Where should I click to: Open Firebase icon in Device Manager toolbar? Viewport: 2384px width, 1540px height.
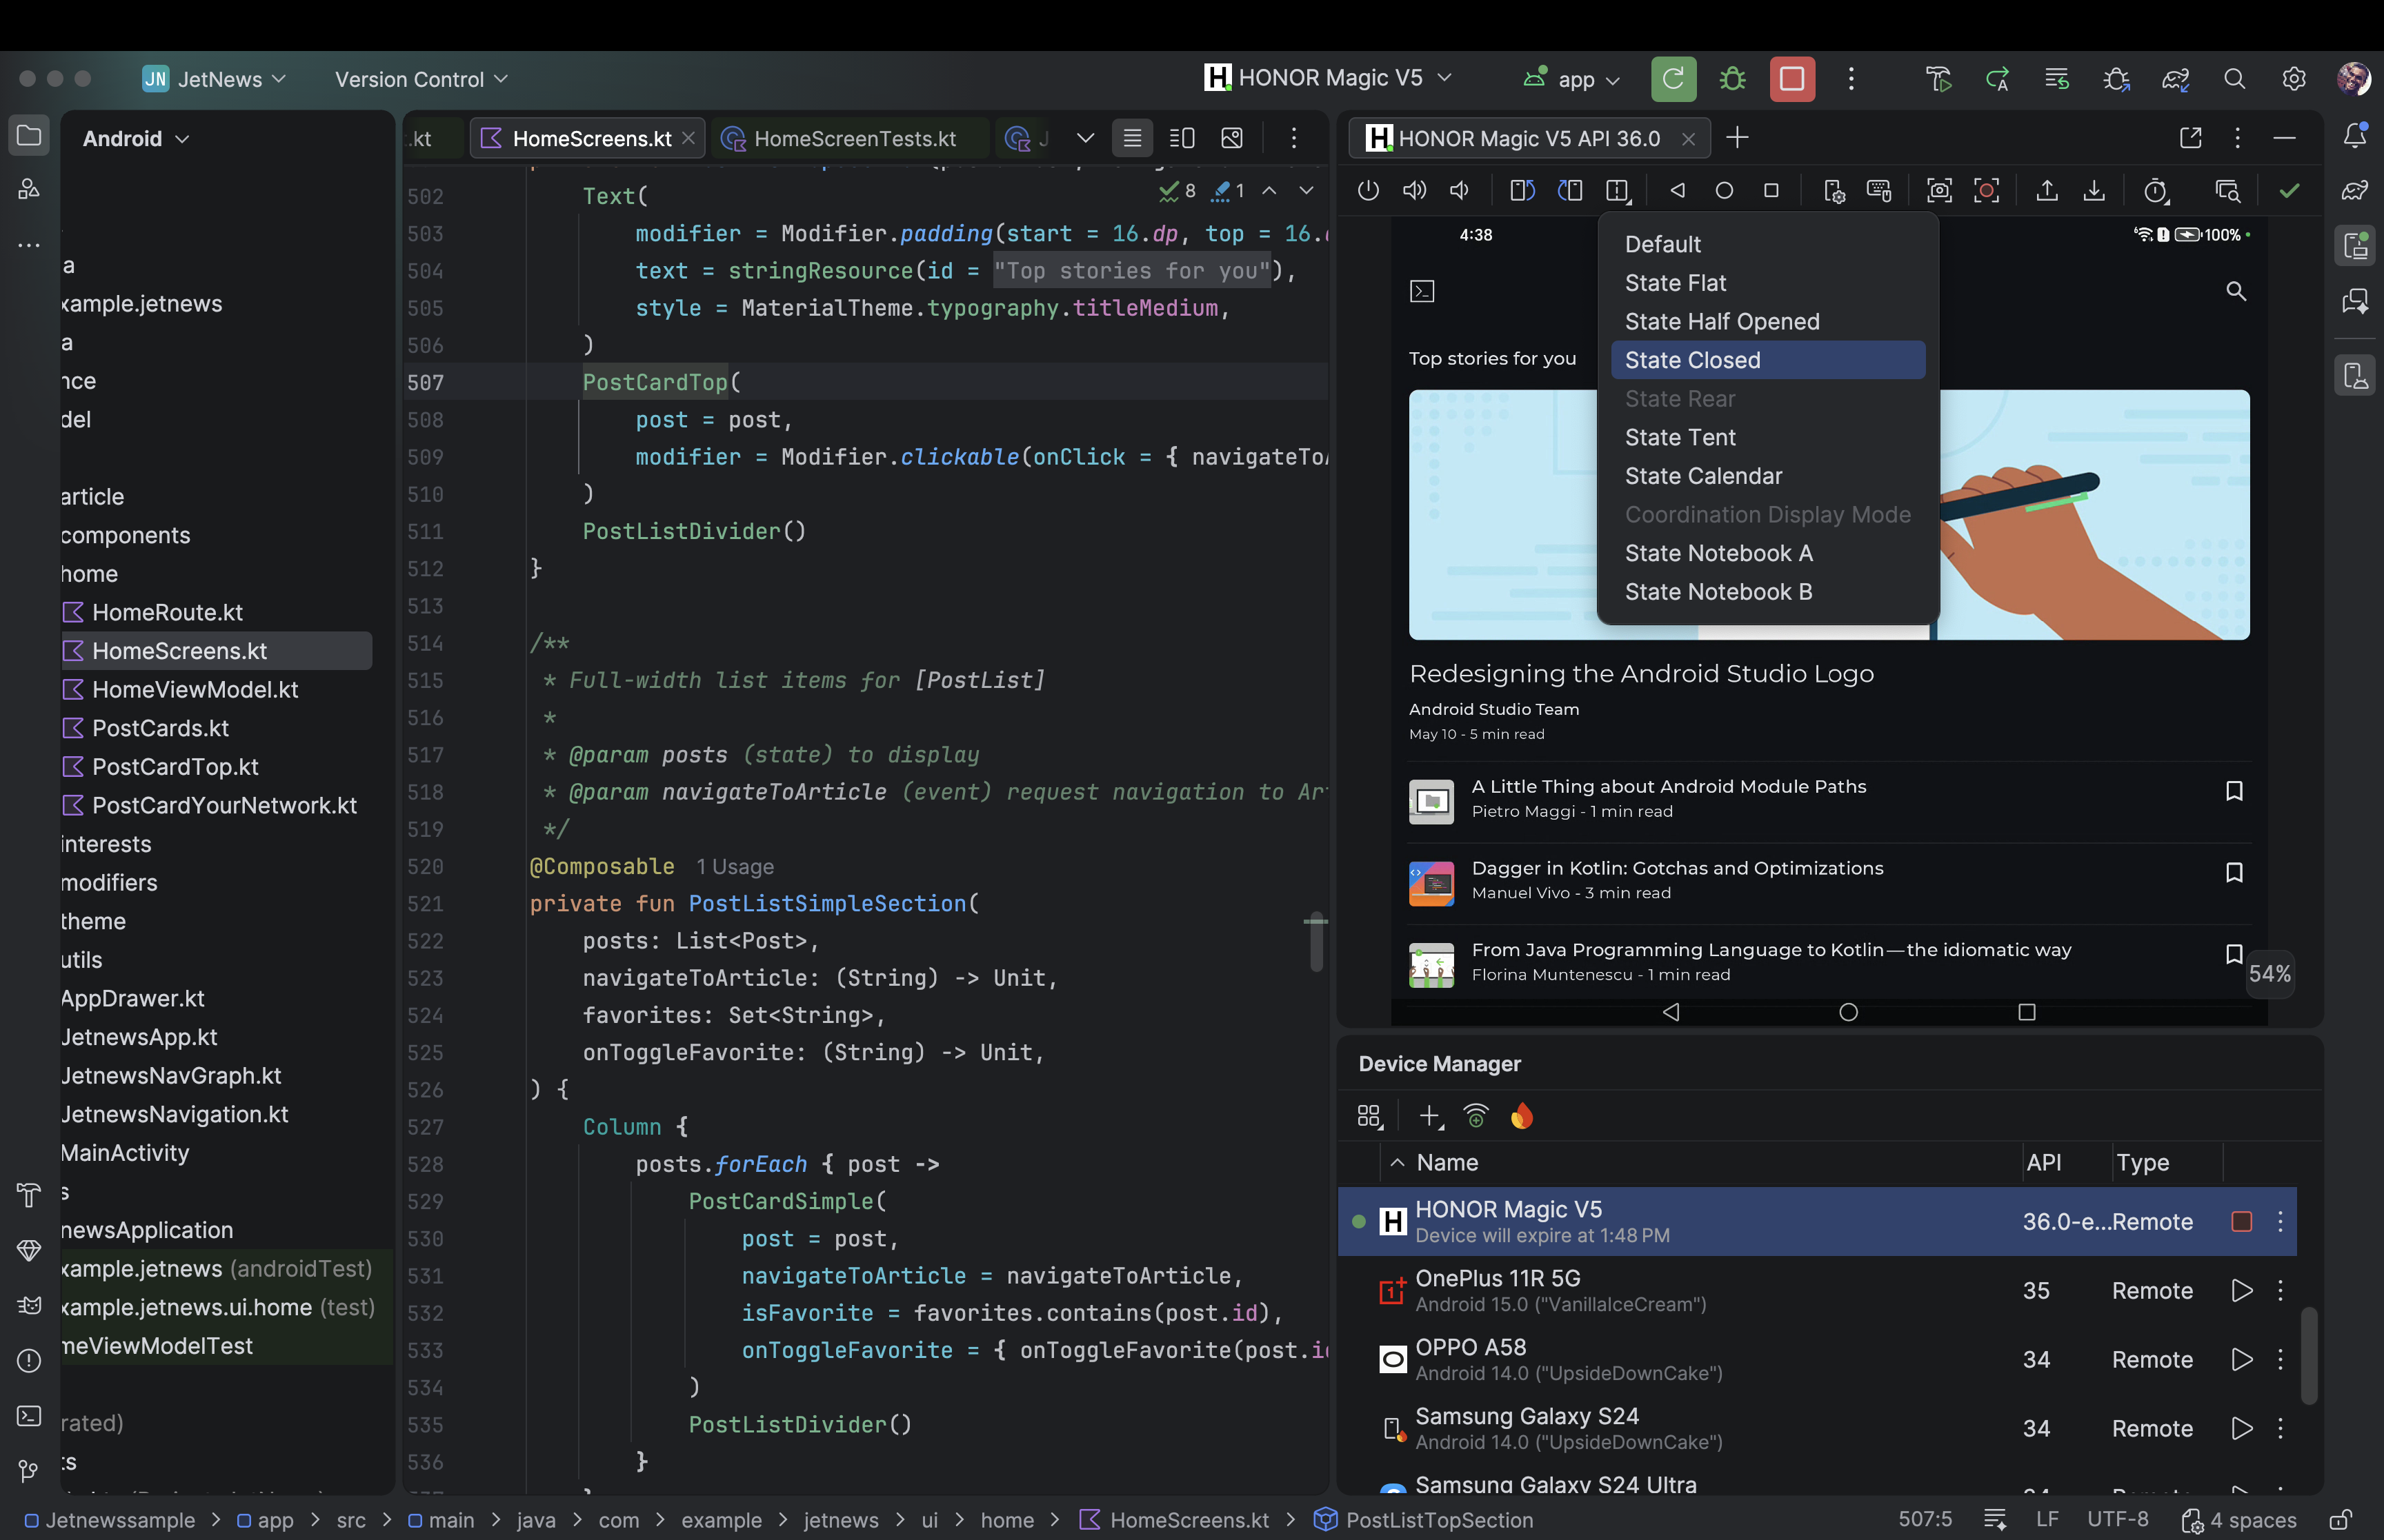tap(1522, 1116)
